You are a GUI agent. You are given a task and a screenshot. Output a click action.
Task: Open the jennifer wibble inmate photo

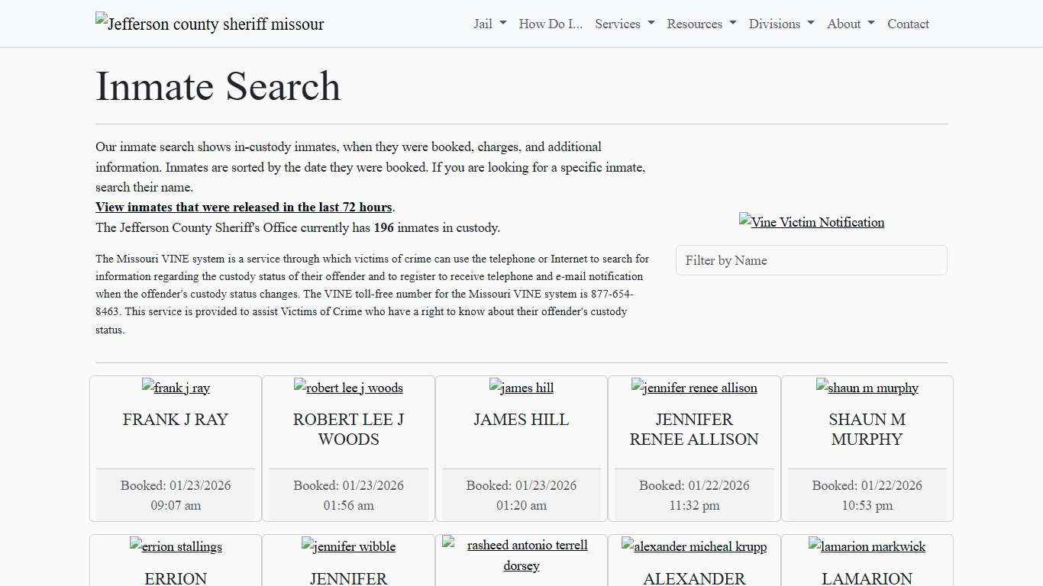348,546
